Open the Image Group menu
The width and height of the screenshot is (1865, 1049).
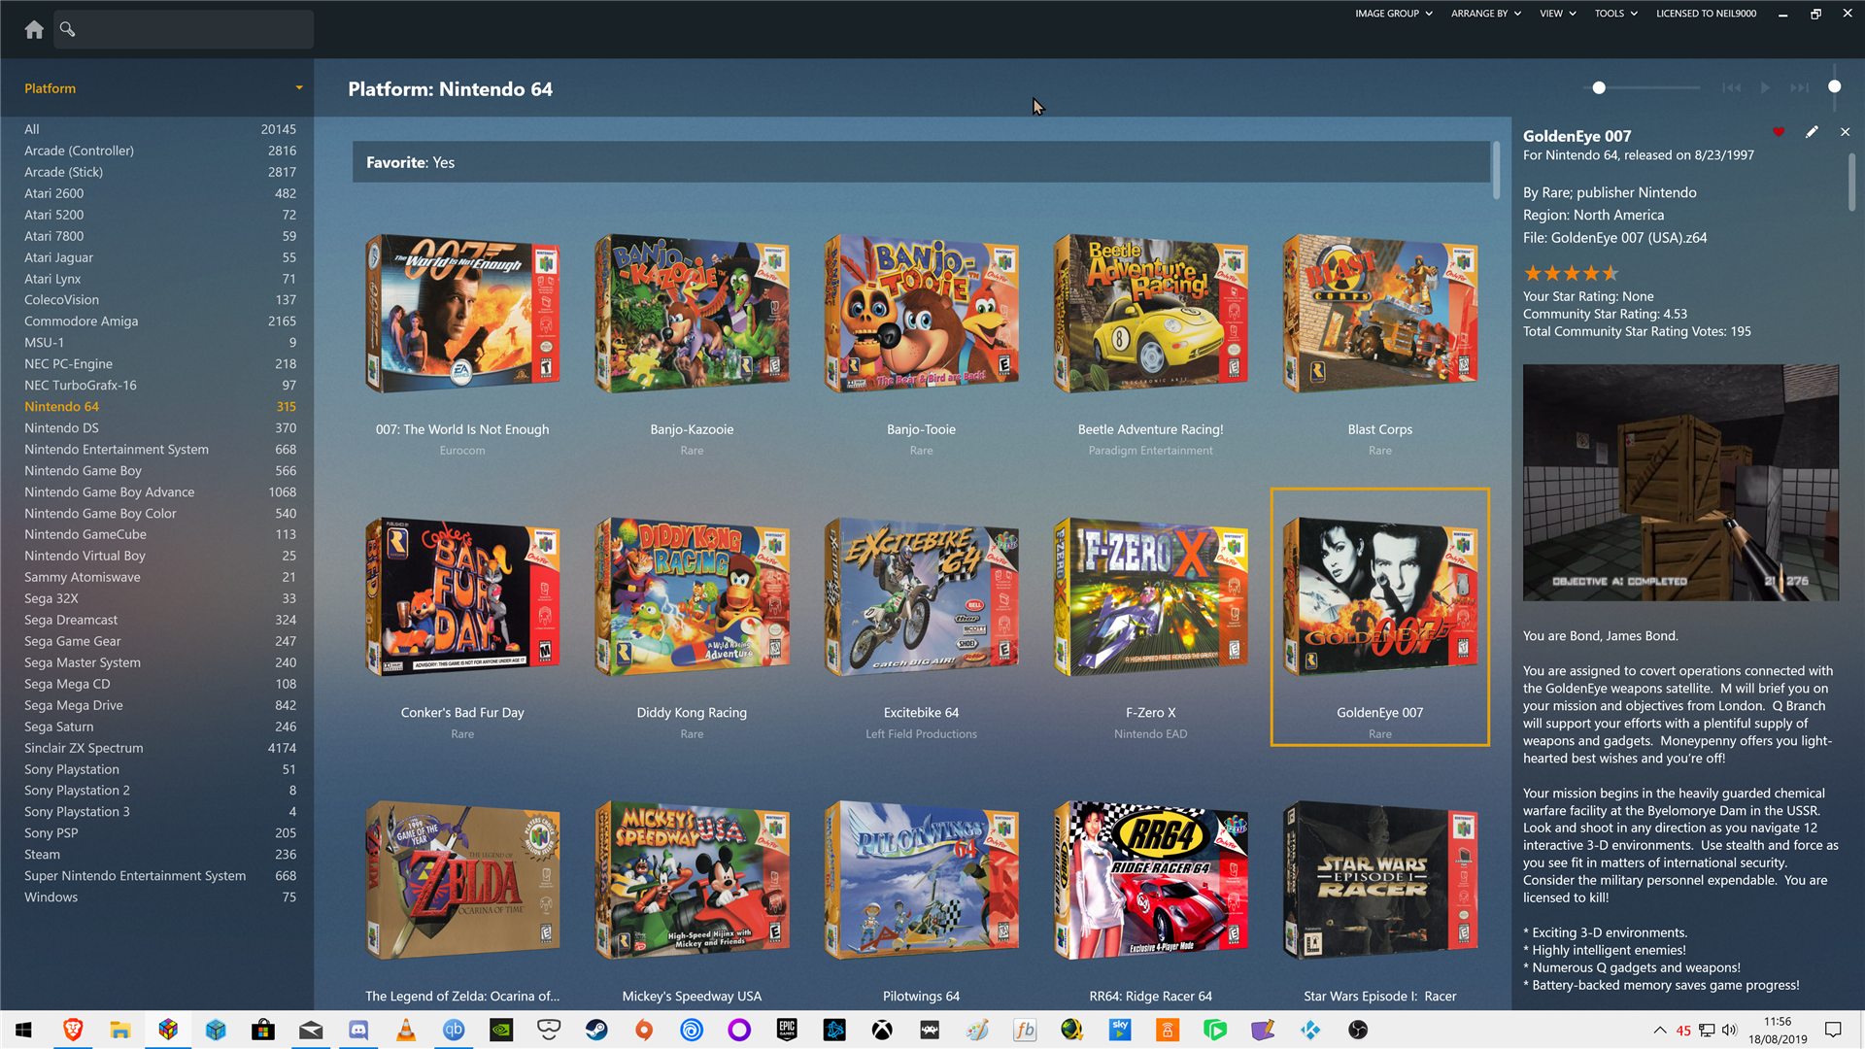1393,14
